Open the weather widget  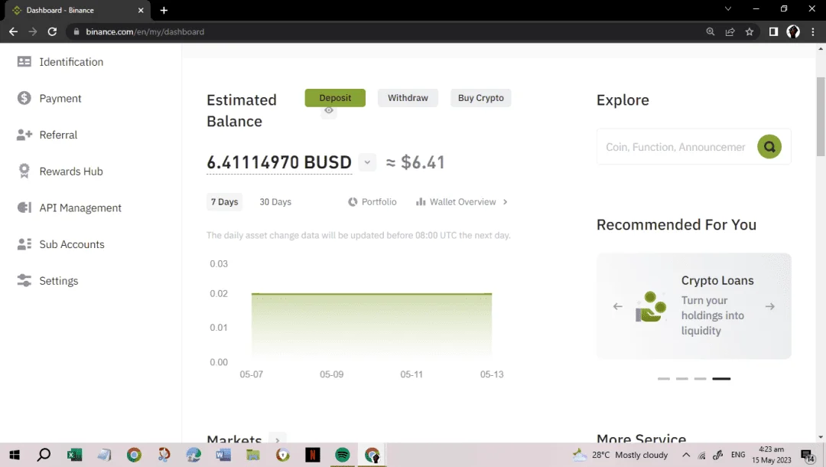[x=621, y=455]
